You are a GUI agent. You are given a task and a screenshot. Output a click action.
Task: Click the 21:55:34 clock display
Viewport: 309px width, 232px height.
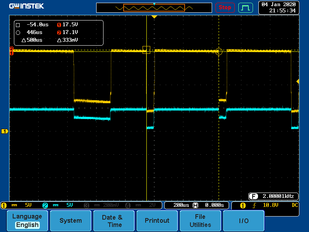[282, 11]
